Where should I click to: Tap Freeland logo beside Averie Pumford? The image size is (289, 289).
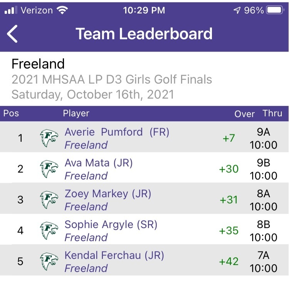coord(49,138)
